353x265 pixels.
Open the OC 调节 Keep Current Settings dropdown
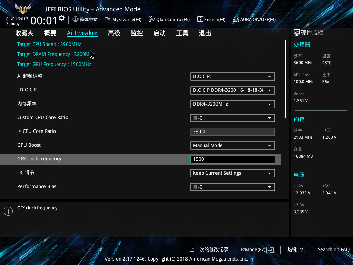tap(232, 173)
